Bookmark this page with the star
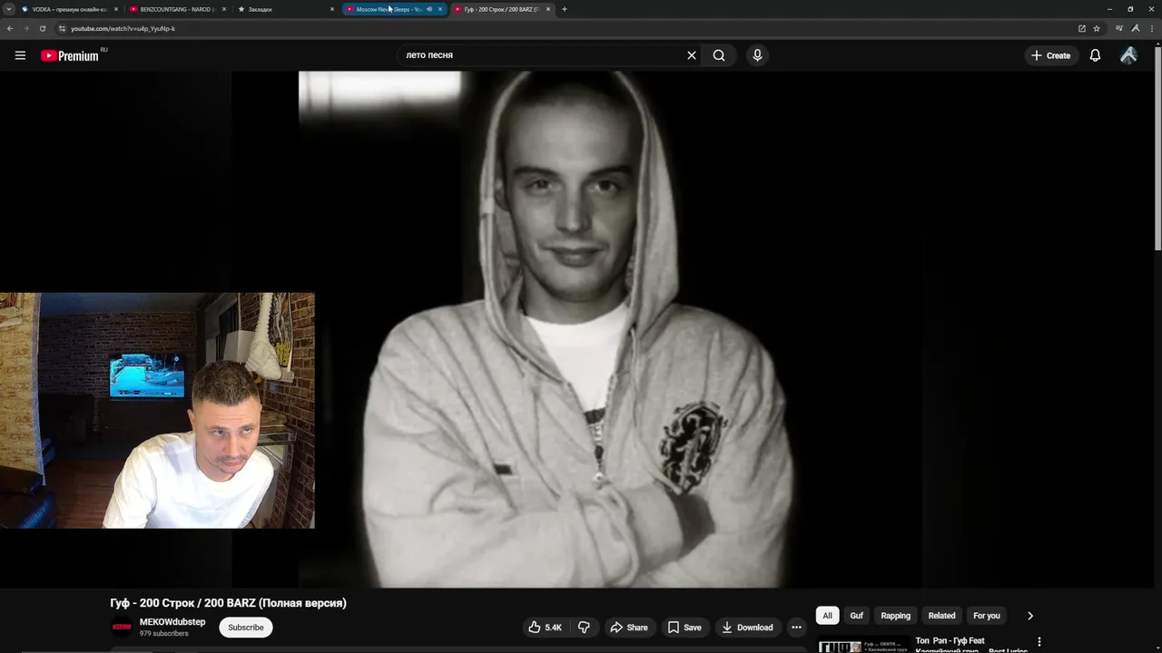Image resolution: width=1162 pixels, height=653 pixels. coord(1097,28)
